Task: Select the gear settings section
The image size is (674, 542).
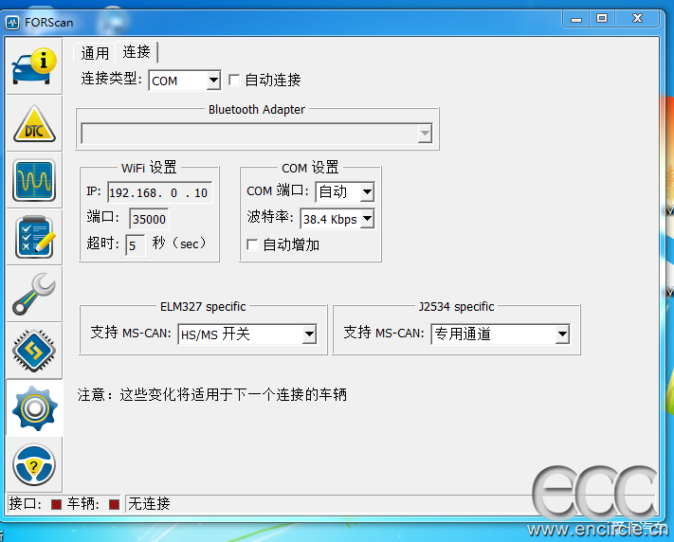Action: coord(33,407)
